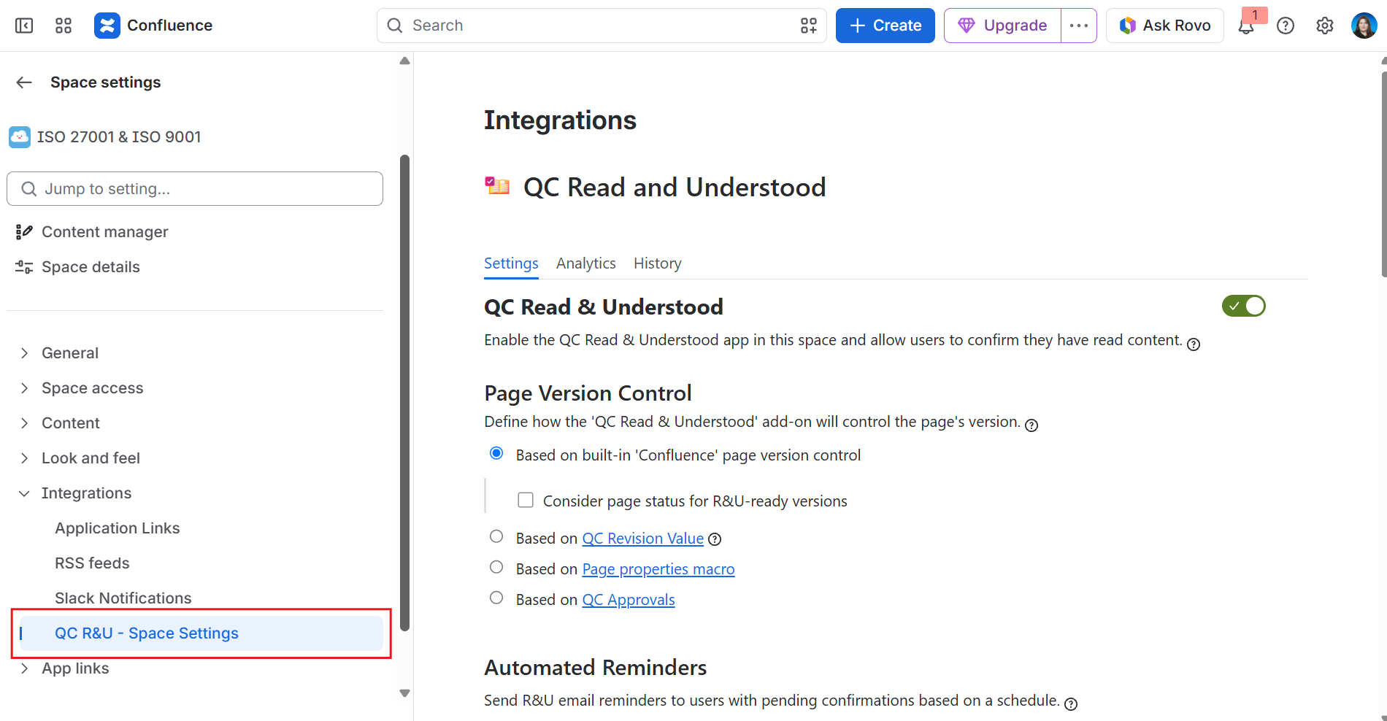The width and height of the screenshot is (1387, 721).
Task: Click the Space details sliders icon
Action: tap(24, 267)
